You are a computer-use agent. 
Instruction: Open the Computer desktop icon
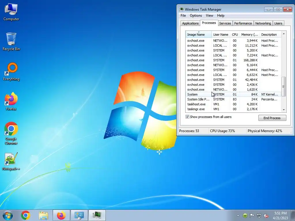11,12
